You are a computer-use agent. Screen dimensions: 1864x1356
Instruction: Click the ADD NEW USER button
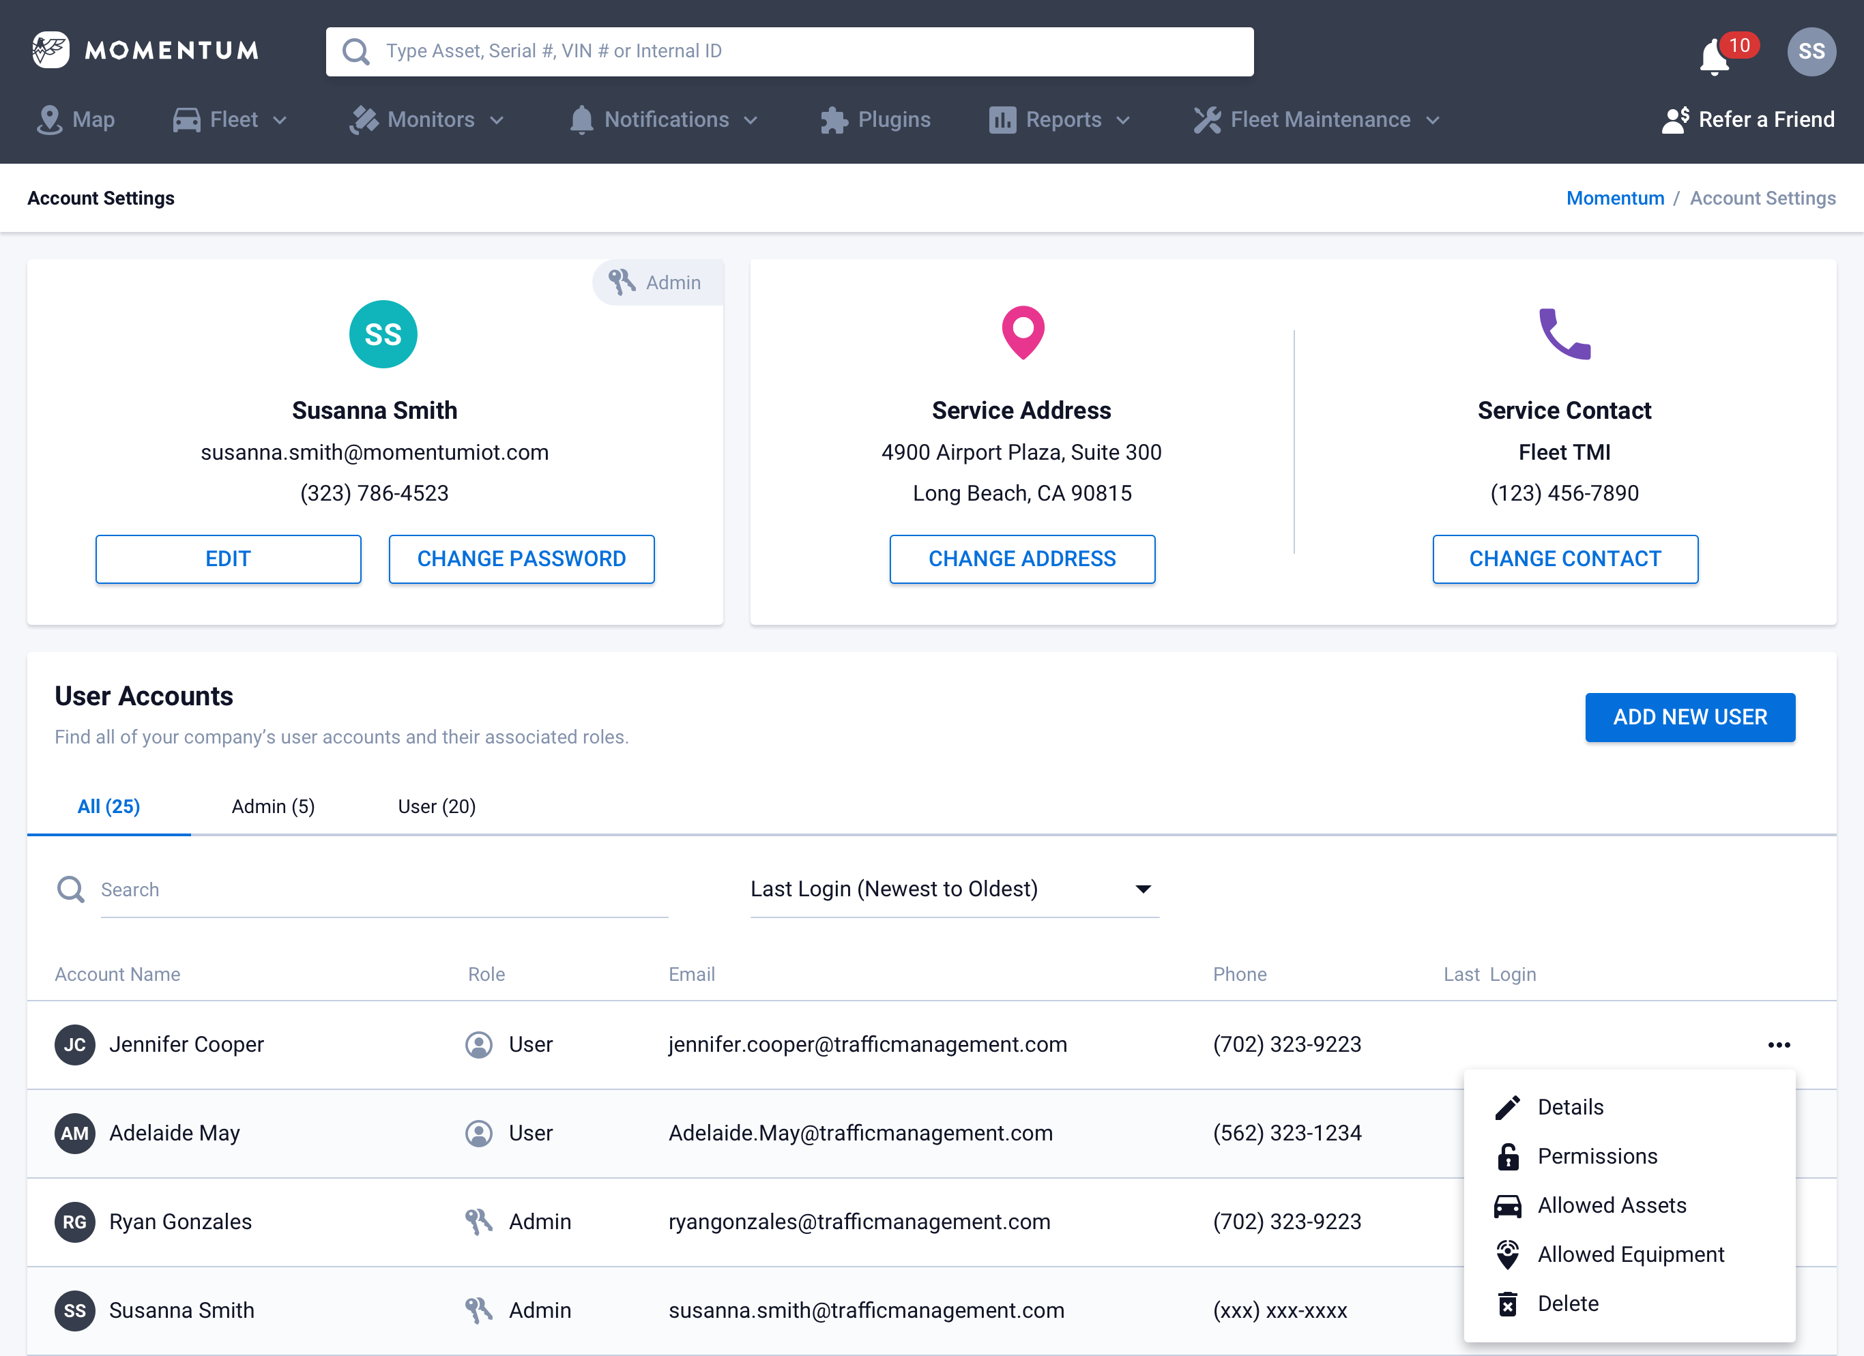pos(1689,718)
